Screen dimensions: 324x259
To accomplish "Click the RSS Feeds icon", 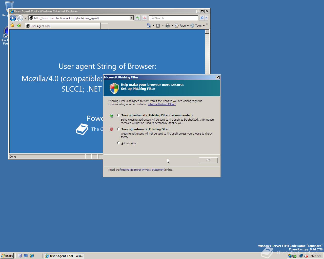I will pos(158,26).
